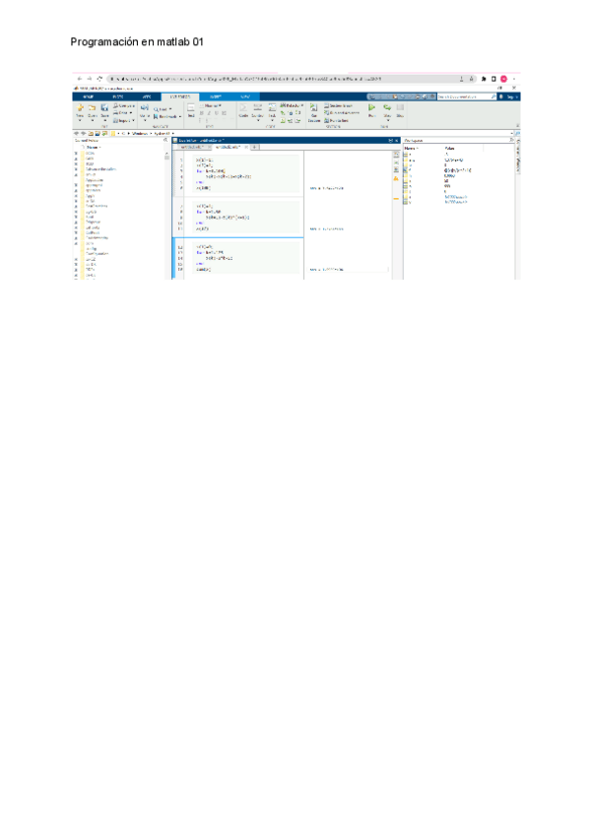Switch to the PLOTS ribbon tab
The image size is (591, 835).
(118, 96)
